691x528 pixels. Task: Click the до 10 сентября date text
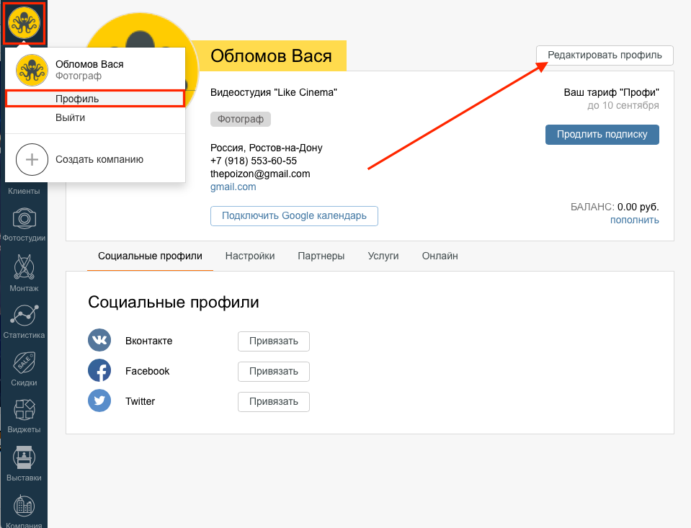[623, 105]
